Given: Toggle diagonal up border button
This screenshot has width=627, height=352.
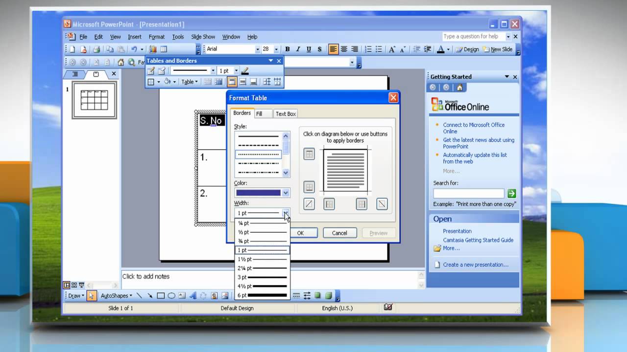Looking at the screenshot, I should 309,204.
